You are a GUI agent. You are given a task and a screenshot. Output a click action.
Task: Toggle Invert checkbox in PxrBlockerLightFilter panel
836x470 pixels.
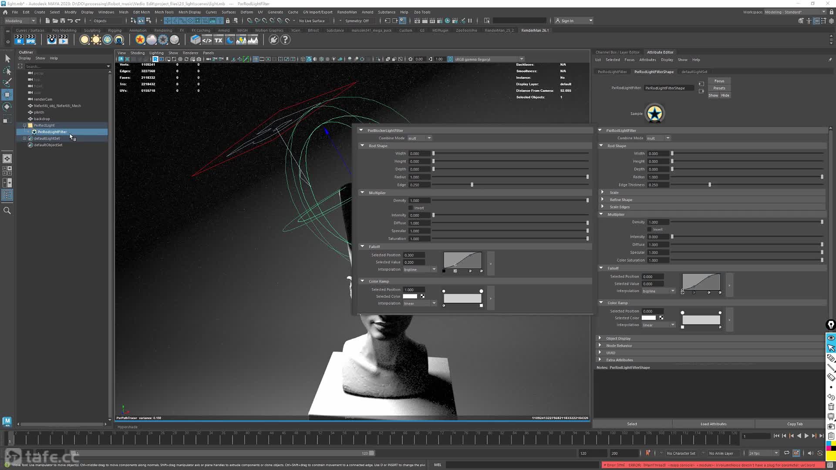click(411, 208)
